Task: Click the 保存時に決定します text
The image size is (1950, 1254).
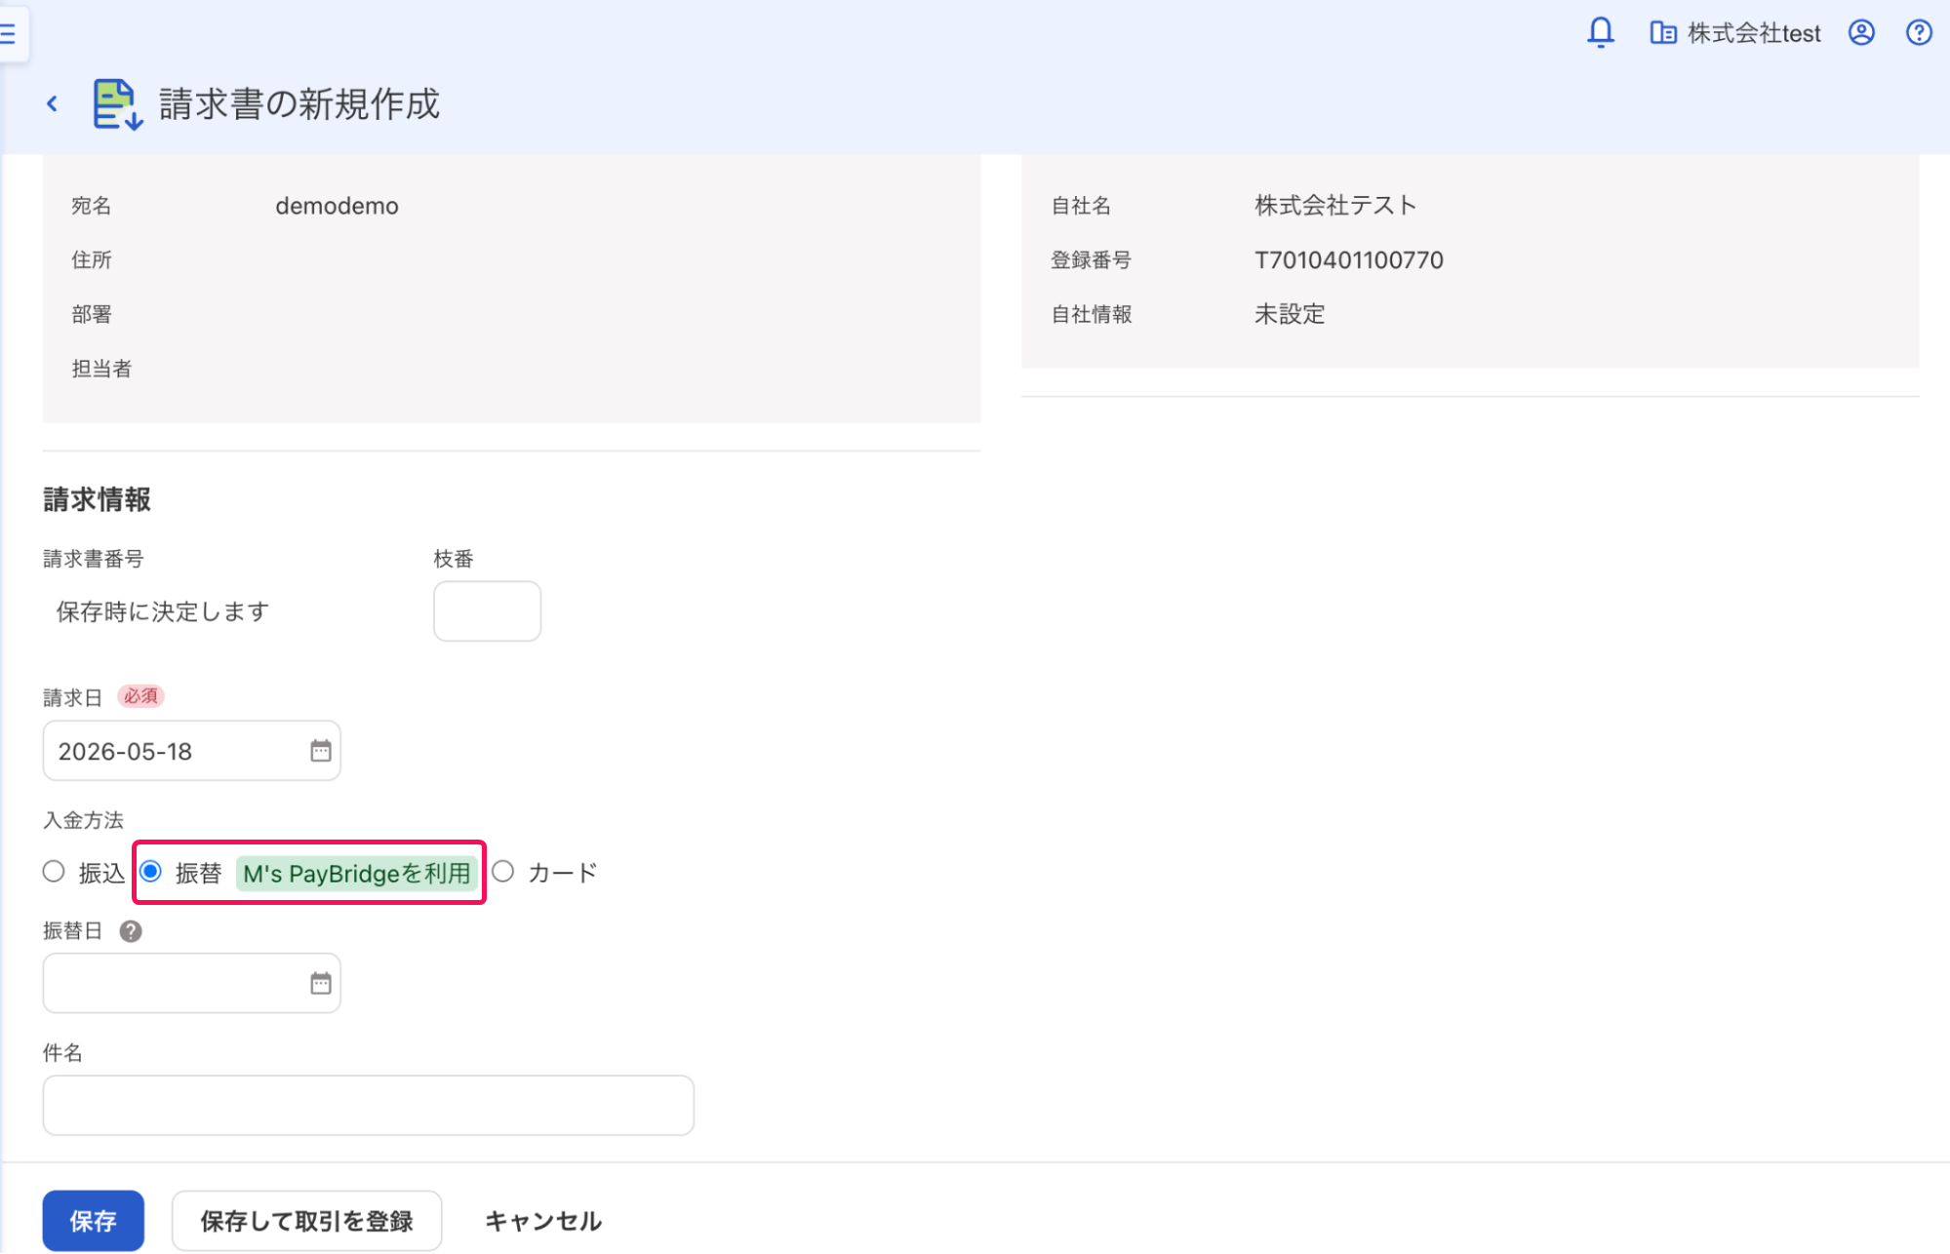Action: pos(162,612)
